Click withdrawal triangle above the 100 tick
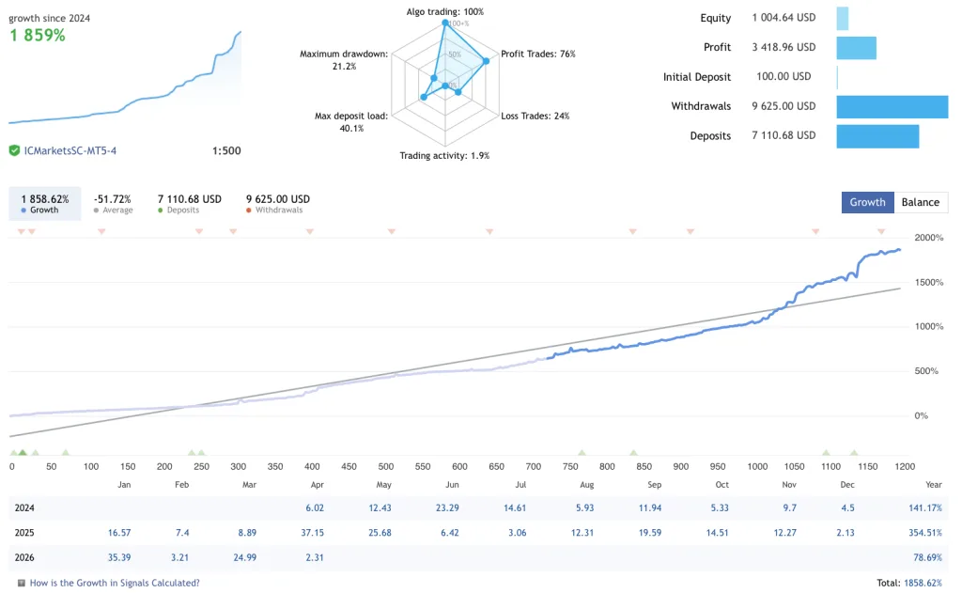Viewport: 962px width, 593px height. 101,231
